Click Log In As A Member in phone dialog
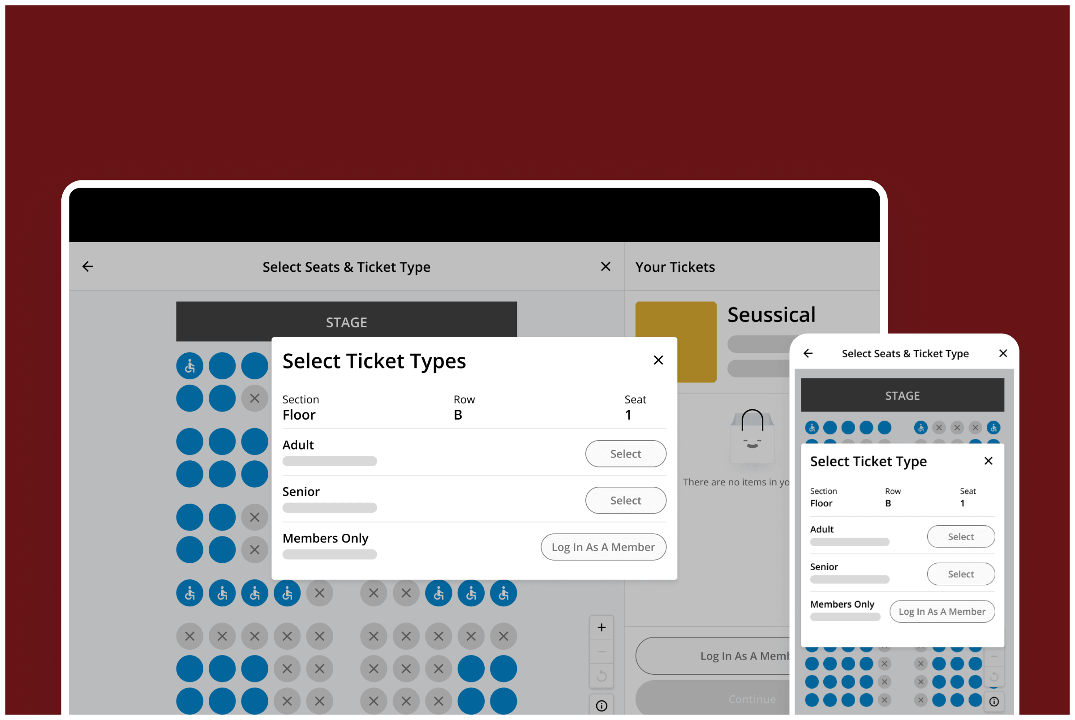Screen dimensions: 1075x720 click(x=942, y=611)
